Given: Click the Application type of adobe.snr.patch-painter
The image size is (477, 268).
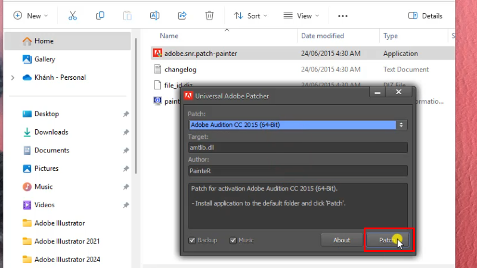Looking at the screenshot, I should coord(400,54).
